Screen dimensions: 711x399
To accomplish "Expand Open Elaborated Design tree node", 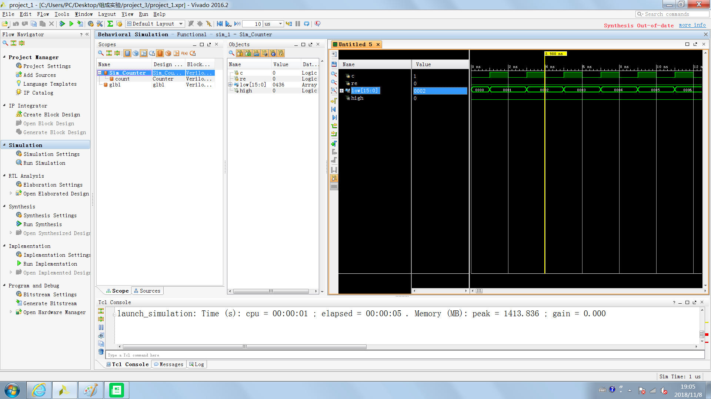I will pos(11,193).
